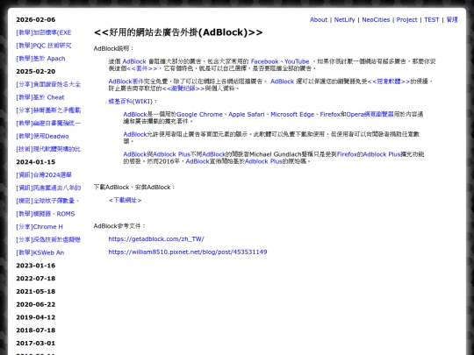Open the [教學]KSWeb An sidebar article

pyautogui.click(x=39, y=252)
